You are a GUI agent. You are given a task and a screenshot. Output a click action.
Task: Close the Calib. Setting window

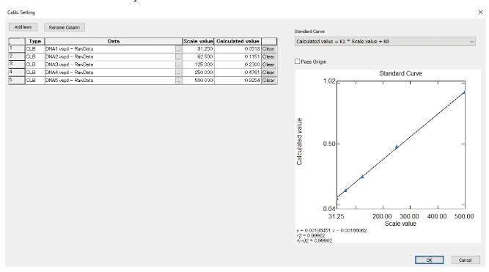click(x=480, y=12)
